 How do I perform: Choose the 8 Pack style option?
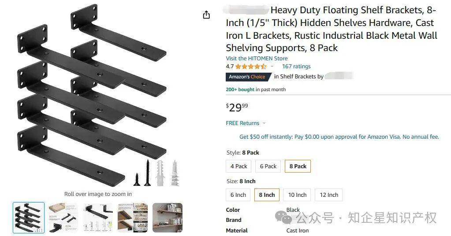(298, 166)
